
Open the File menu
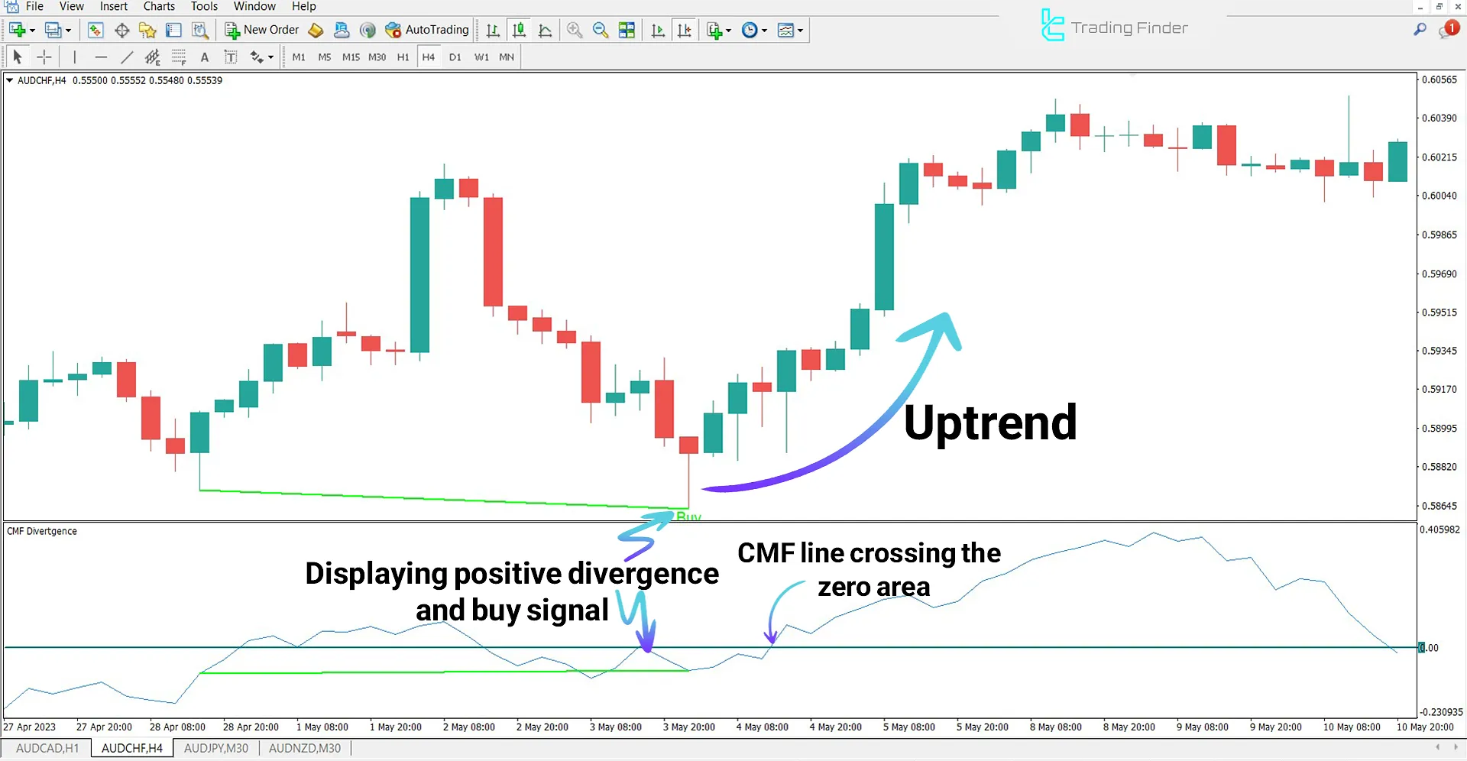click(x=34, y=6)
